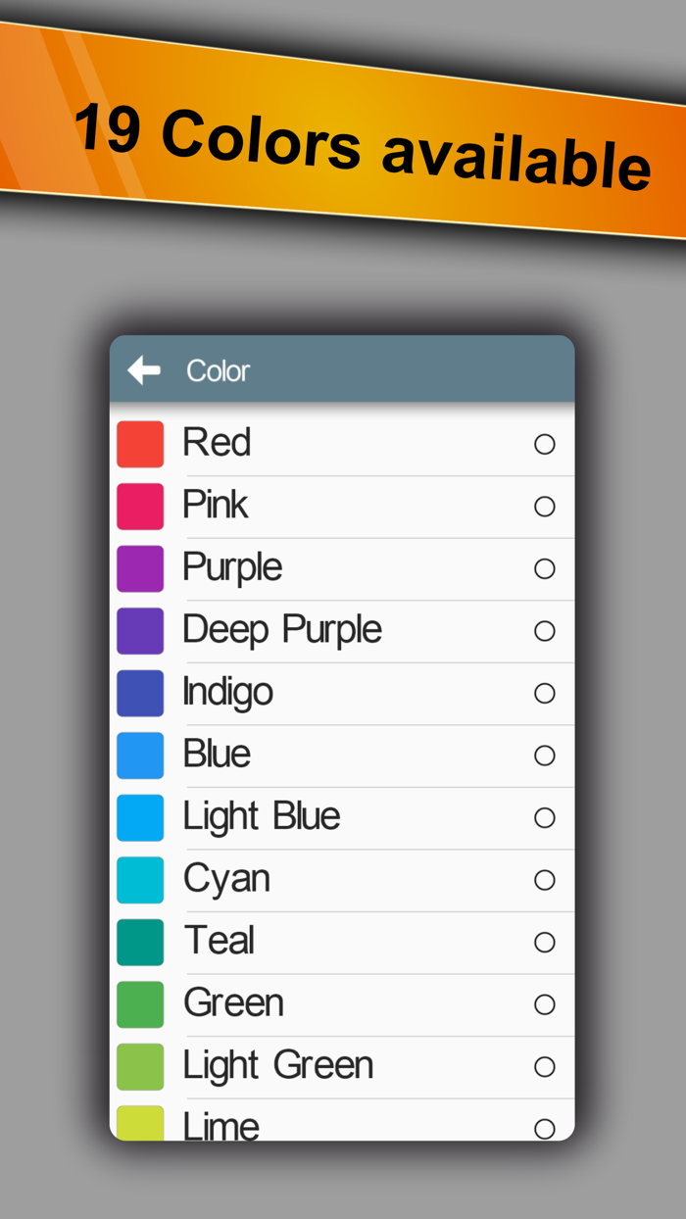The image size is (686, 1219).
Task: Tap the purple color swatch
Action: pyautogui.click(x=140, y=568)
